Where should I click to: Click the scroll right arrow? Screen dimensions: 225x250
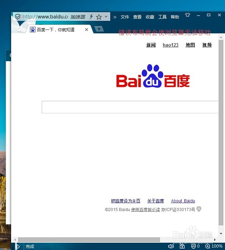coord(215,240)
